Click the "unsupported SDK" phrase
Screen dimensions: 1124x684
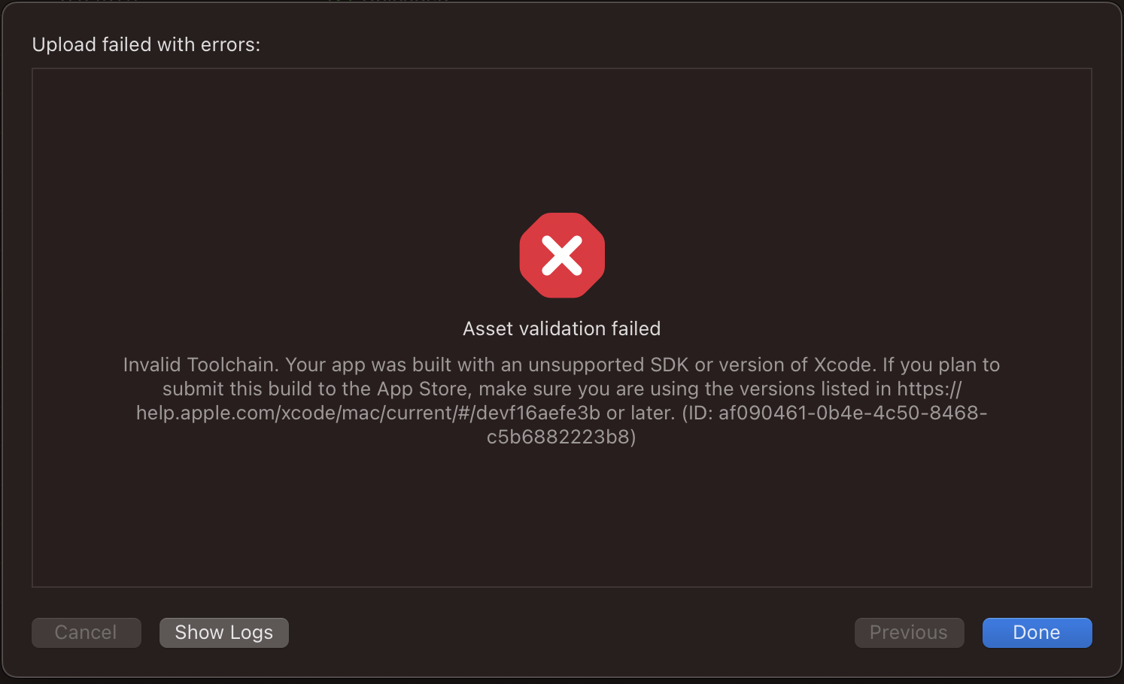tap(608, 365)
